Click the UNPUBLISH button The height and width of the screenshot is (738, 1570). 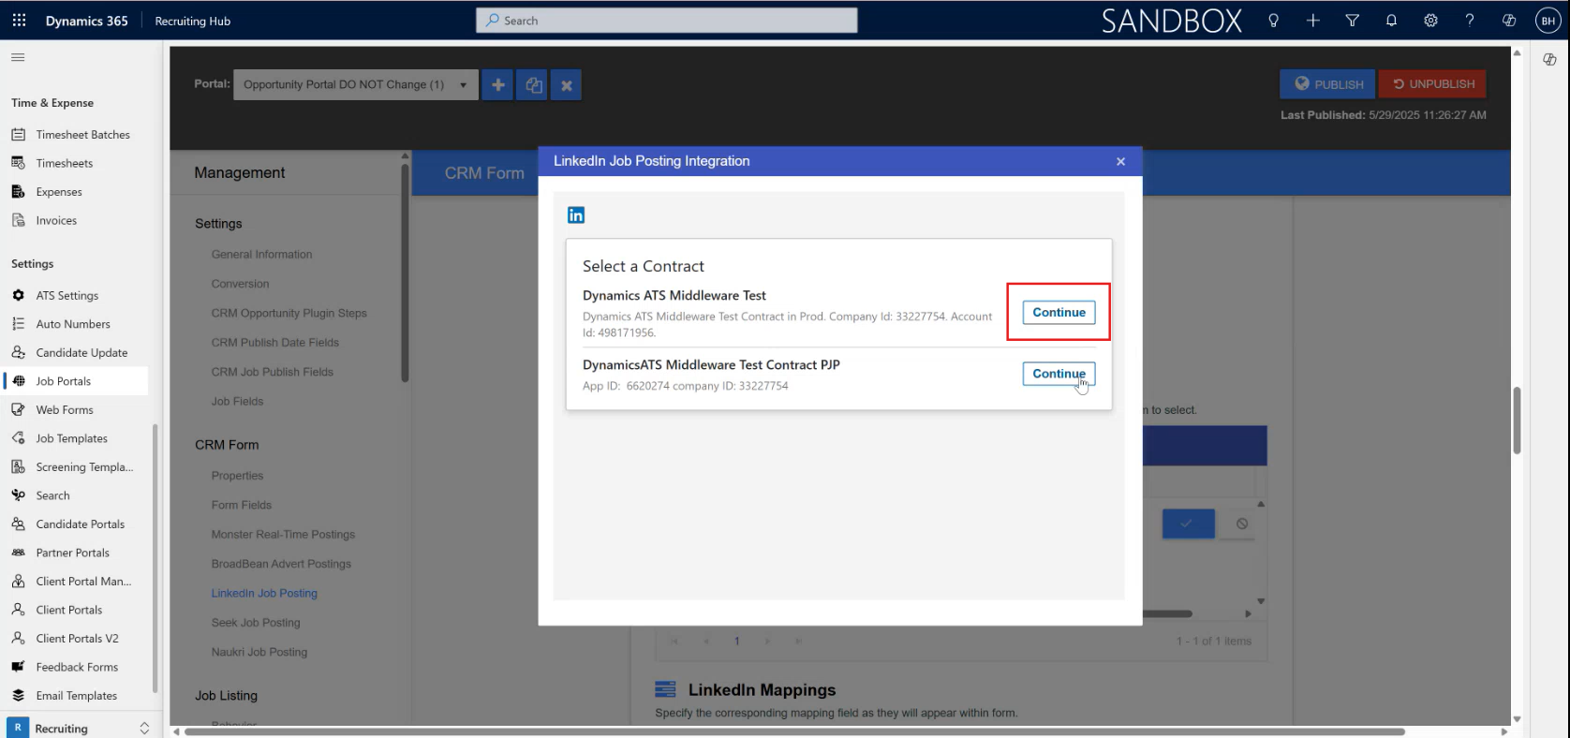pos(1432,84)
